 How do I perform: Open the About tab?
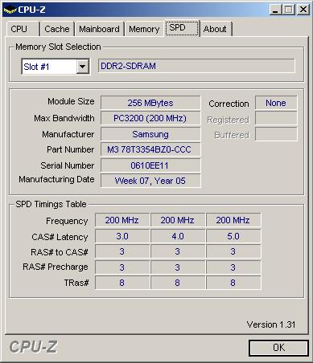216,29
